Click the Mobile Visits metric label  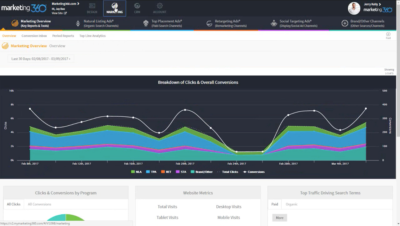pos(229,218)
